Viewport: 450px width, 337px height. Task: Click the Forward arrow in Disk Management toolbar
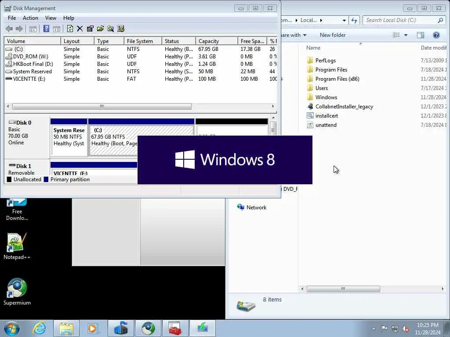coord(19,29)
